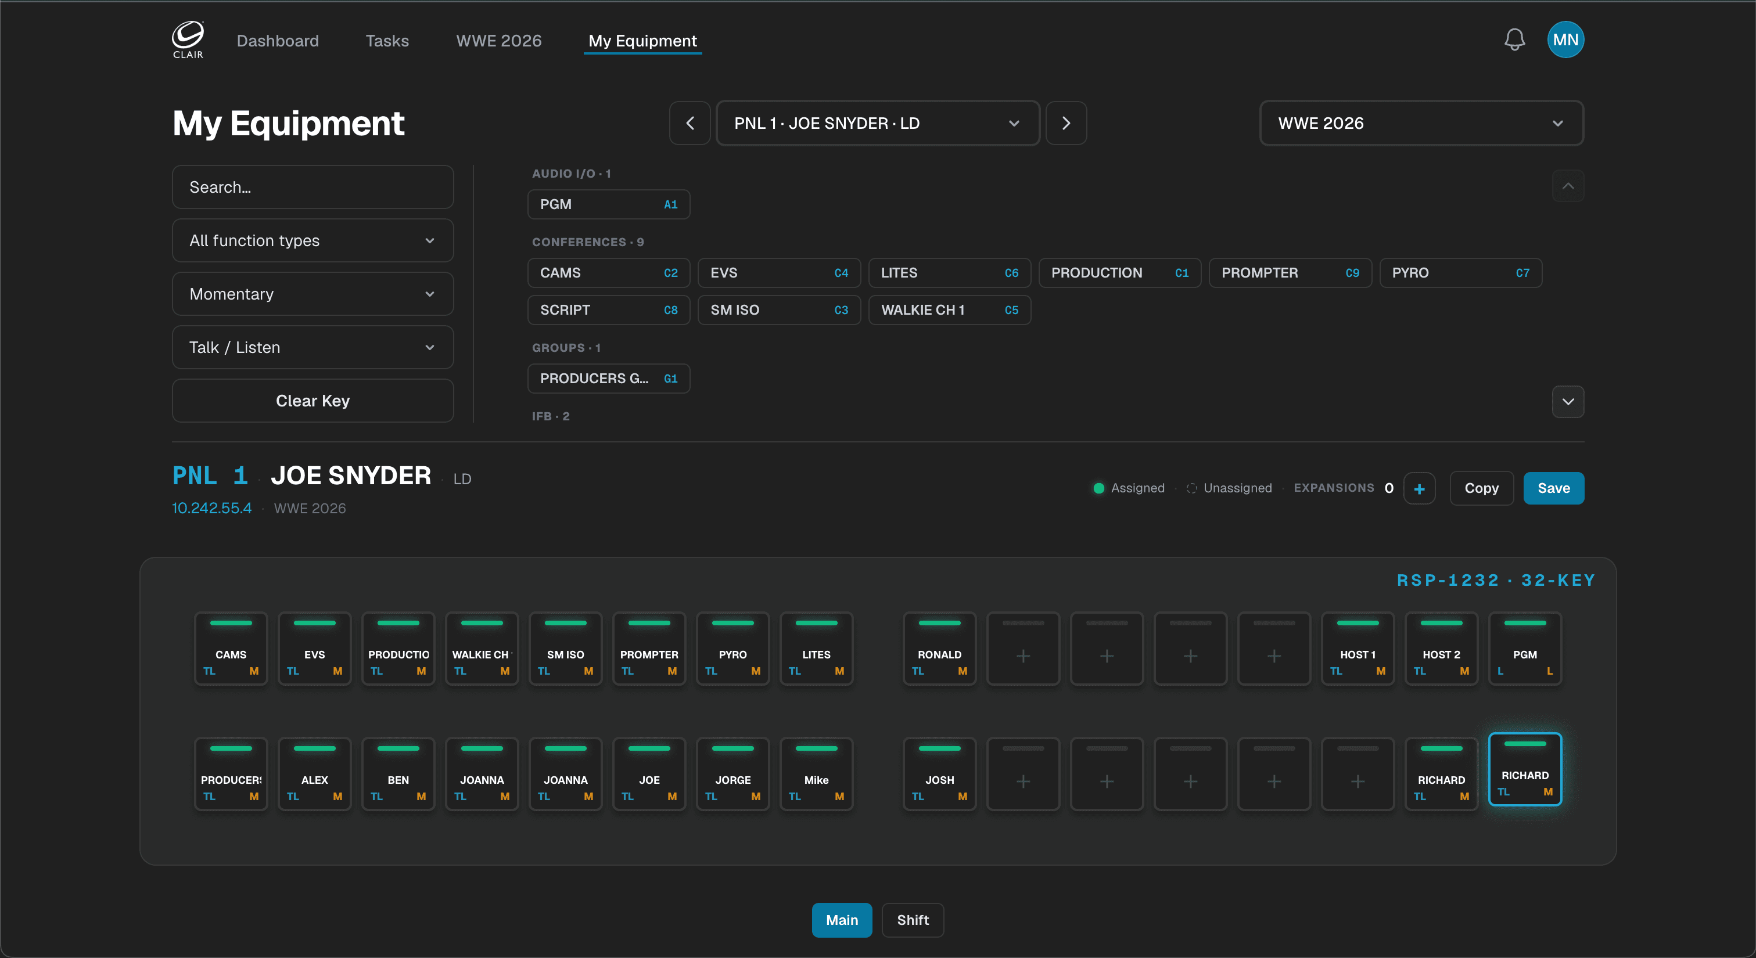Click the empty plus key left of HOST 1
1756x958 pixels.
click(1274, 649)
